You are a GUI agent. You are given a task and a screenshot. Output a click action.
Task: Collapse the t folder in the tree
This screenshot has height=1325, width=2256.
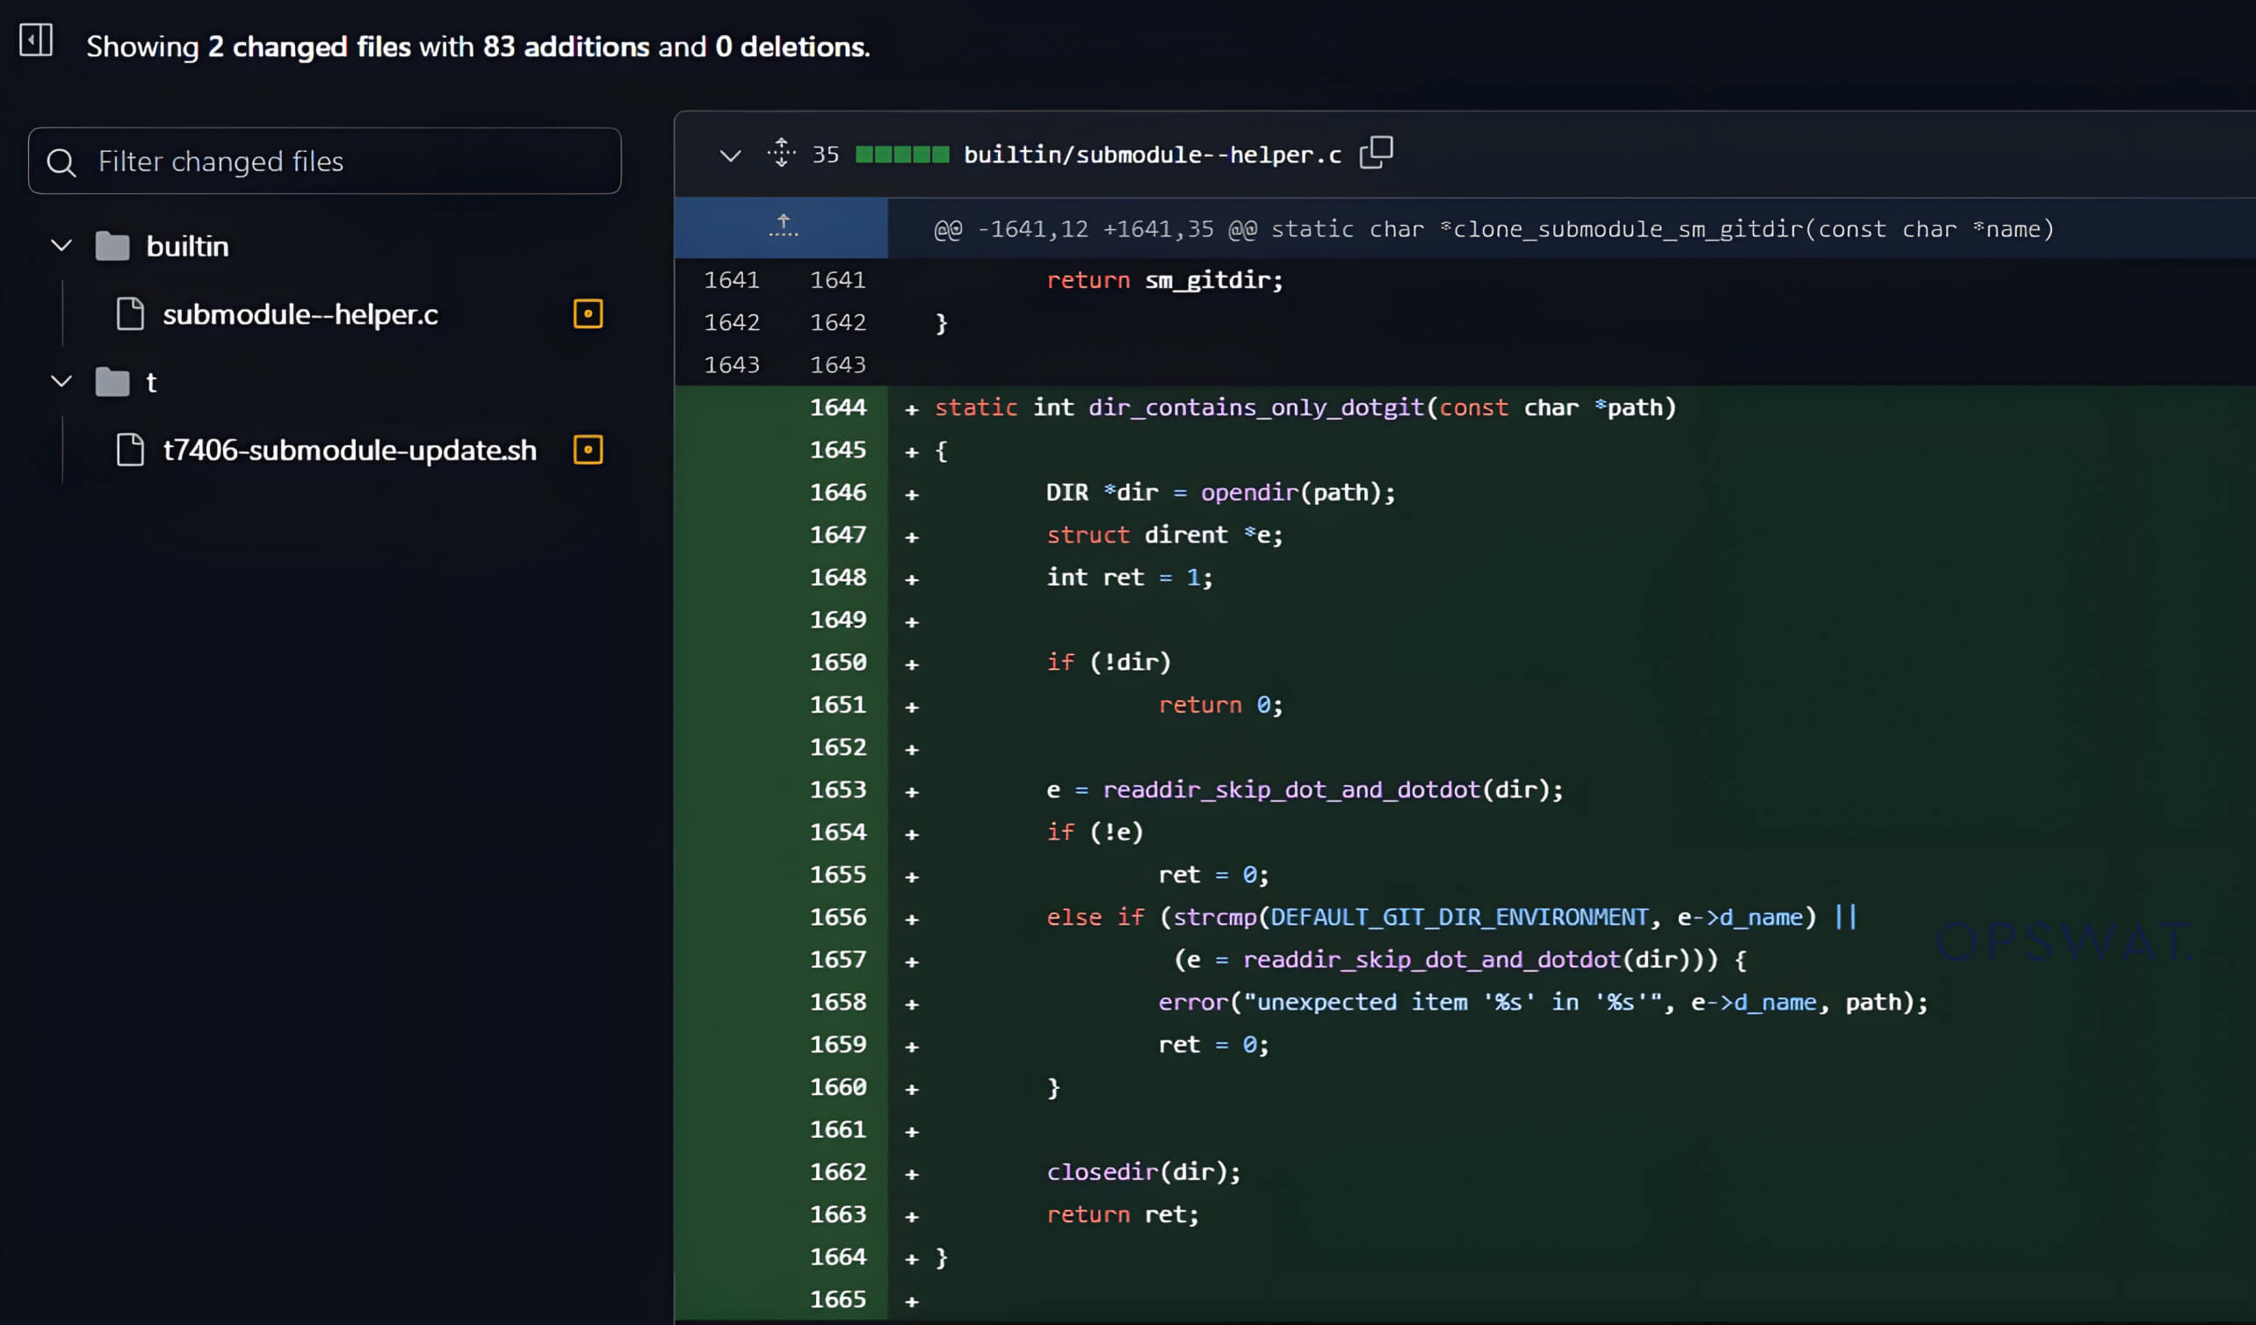coord(60,381)
